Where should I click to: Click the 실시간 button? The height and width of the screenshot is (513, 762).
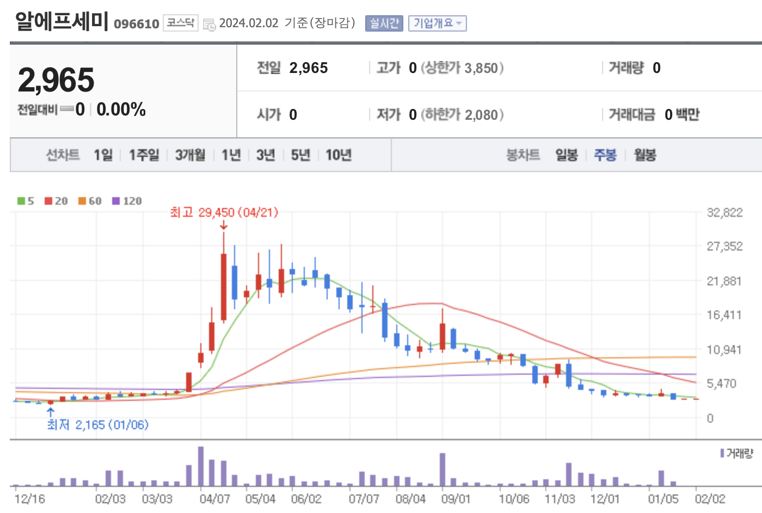(384, 23)
